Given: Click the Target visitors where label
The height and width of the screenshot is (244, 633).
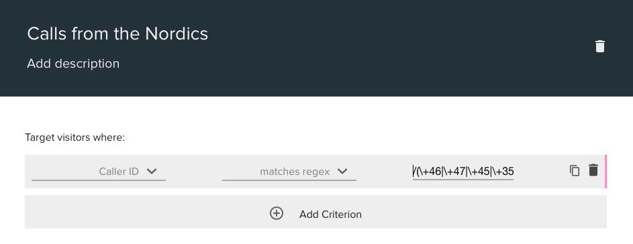Looking at the screenshot, I should pos(75,137).
